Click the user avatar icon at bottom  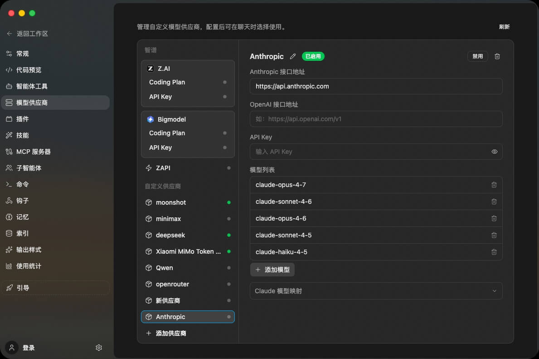[x=12, y=348]
